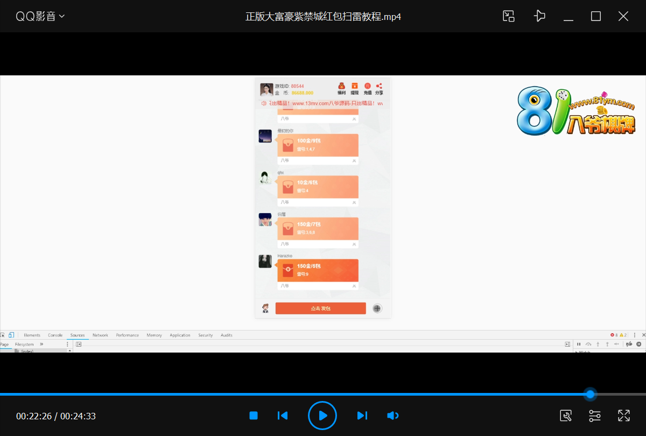Screen dimensions: 646x436
Task: Expand more panels chevron next to Filesystem
Action: 41,344
